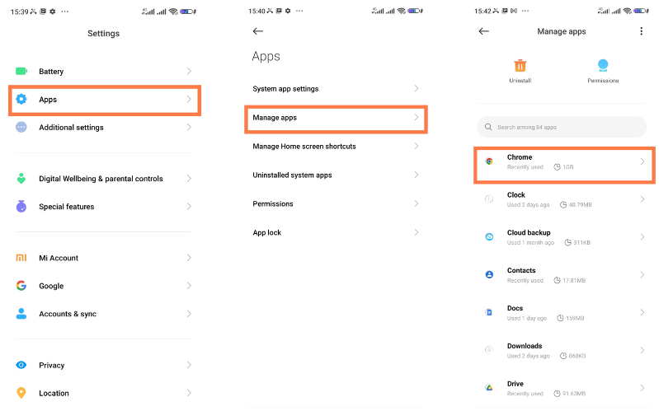Open Apps in Settings list
This screenshot has width=659, height=411.
tap(105, 100)
